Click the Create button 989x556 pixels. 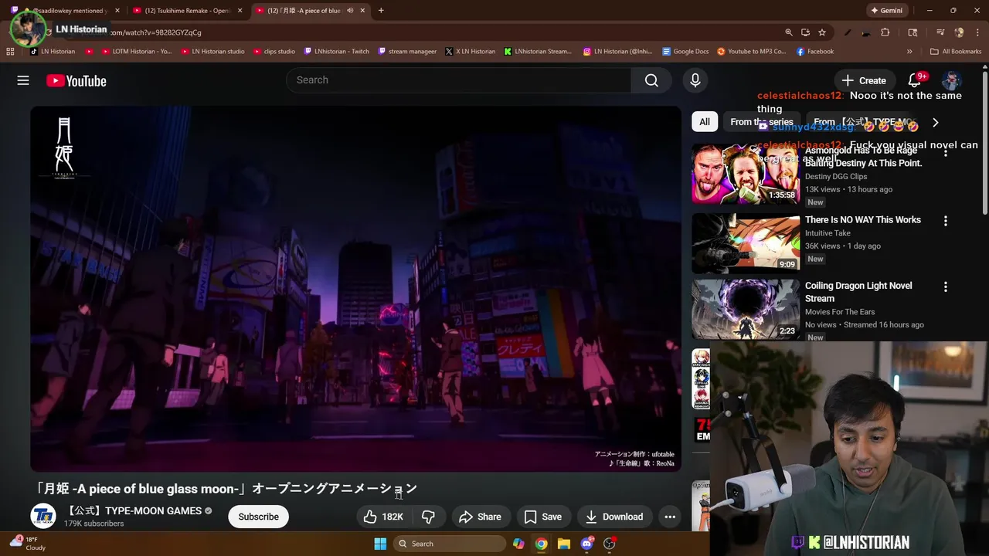864,80
